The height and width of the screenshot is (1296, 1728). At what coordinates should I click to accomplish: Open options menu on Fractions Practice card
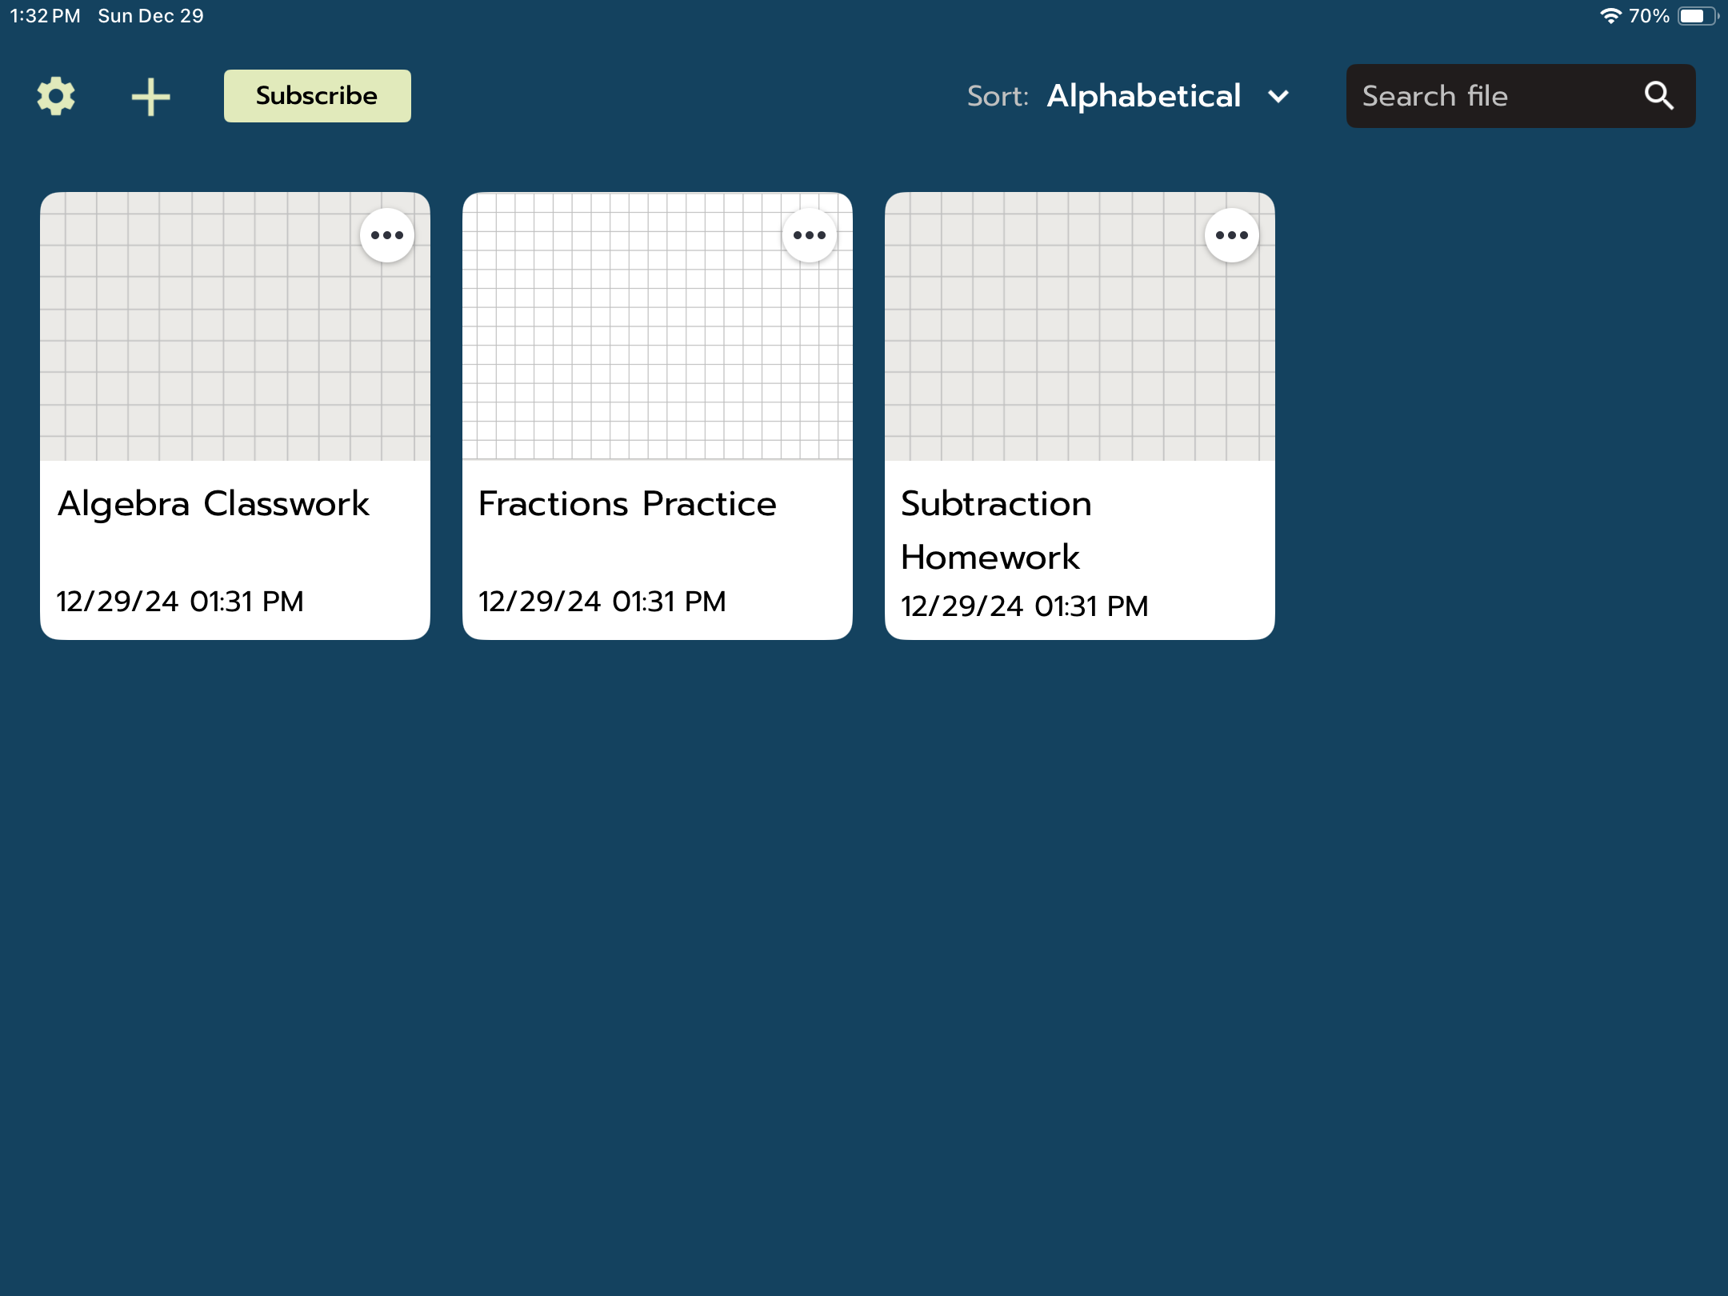tap(809, 234)
